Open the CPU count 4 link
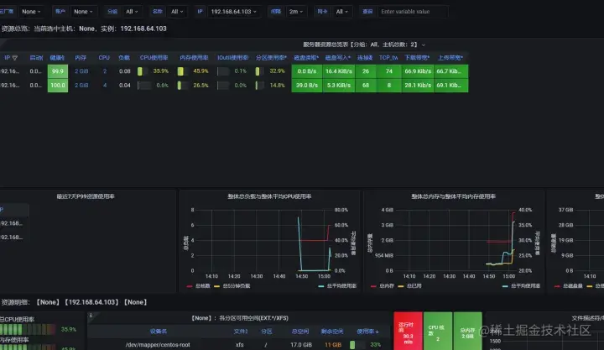Screen dimensions: 604x350 105,85
